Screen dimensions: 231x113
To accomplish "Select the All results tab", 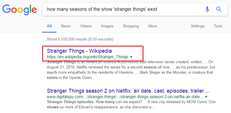I will (x=49, y=26).
